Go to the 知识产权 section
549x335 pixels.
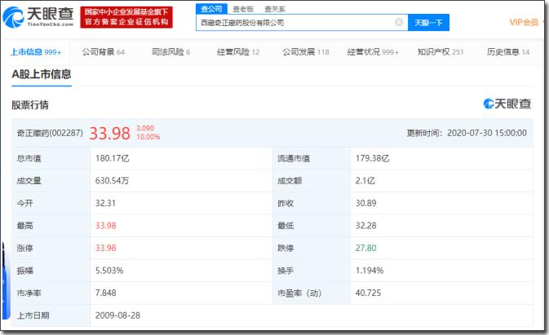(441, 52)
